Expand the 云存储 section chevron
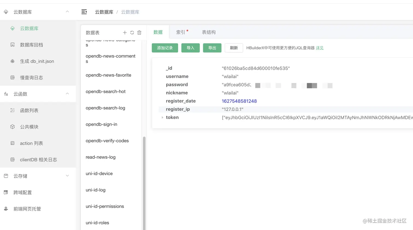Image resolution: width=413 pixels, height=230 pixels. point(67,176)
